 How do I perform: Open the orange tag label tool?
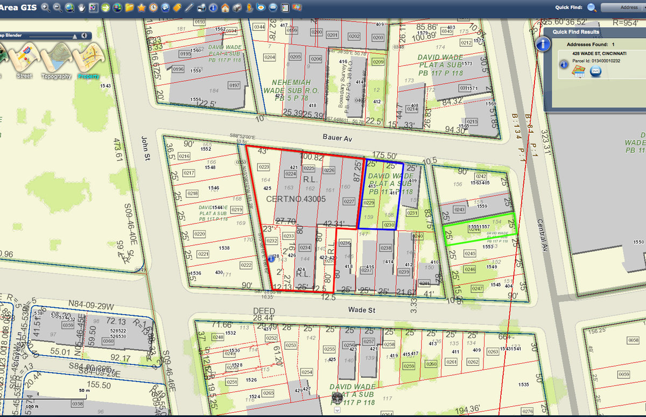coord(177,8)
